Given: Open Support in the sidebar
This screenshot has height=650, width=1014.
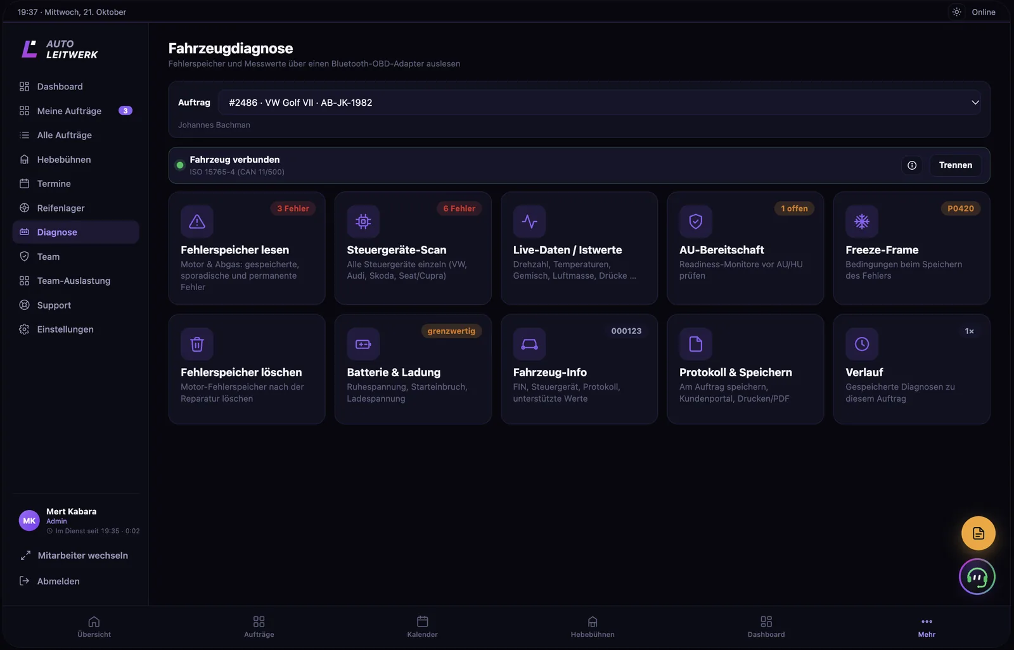Looking at the screenshot, I should click(75, 305).
